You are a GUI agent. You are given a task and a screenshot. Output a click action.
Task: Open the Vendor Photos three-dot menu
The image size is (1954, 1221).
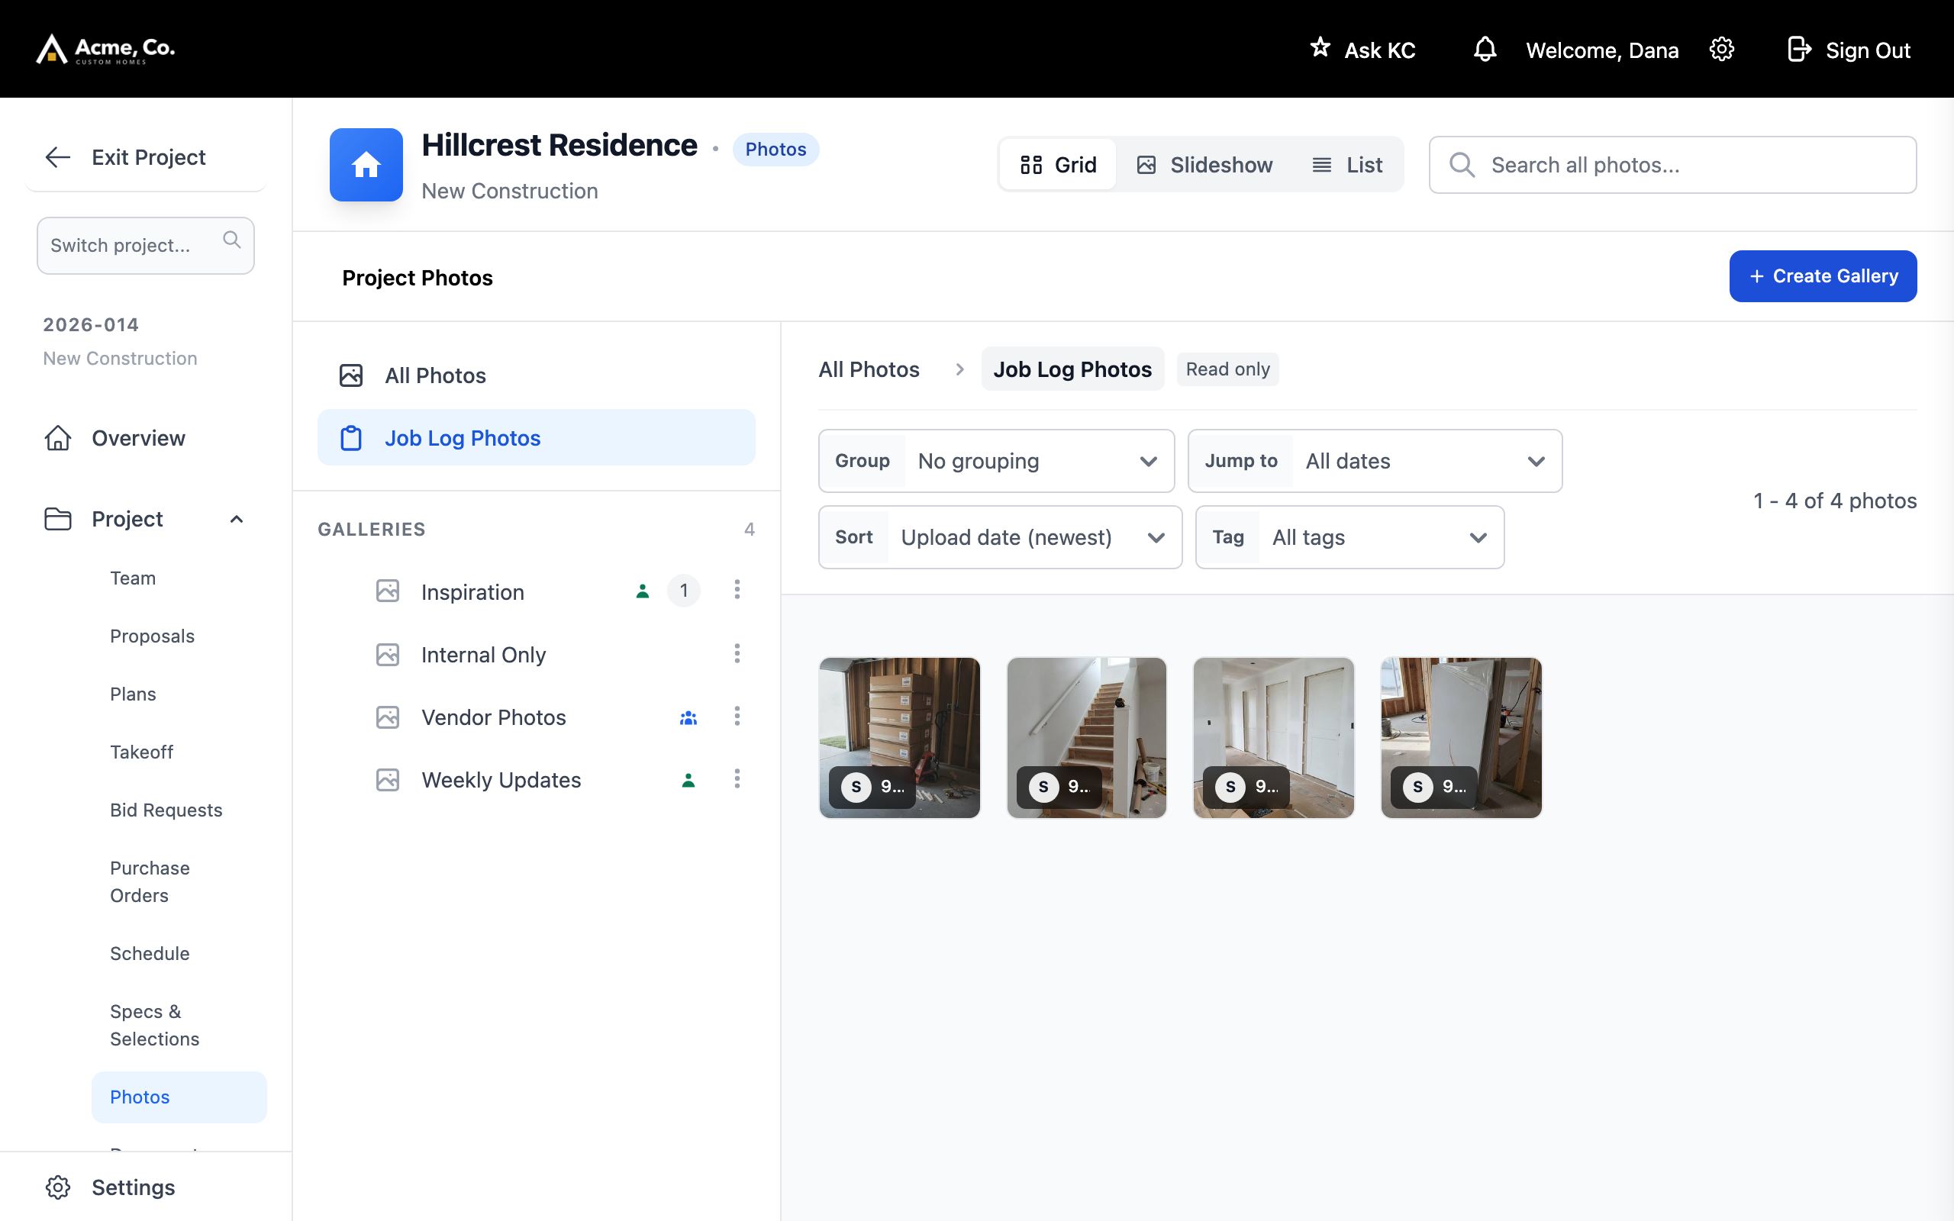click(x=737, y=717)
